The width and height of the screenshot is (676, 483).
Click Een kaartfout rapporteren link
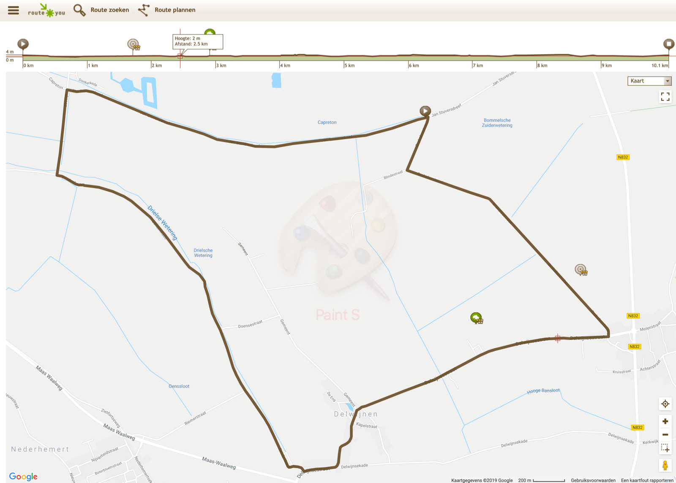(x=647, y=480)
